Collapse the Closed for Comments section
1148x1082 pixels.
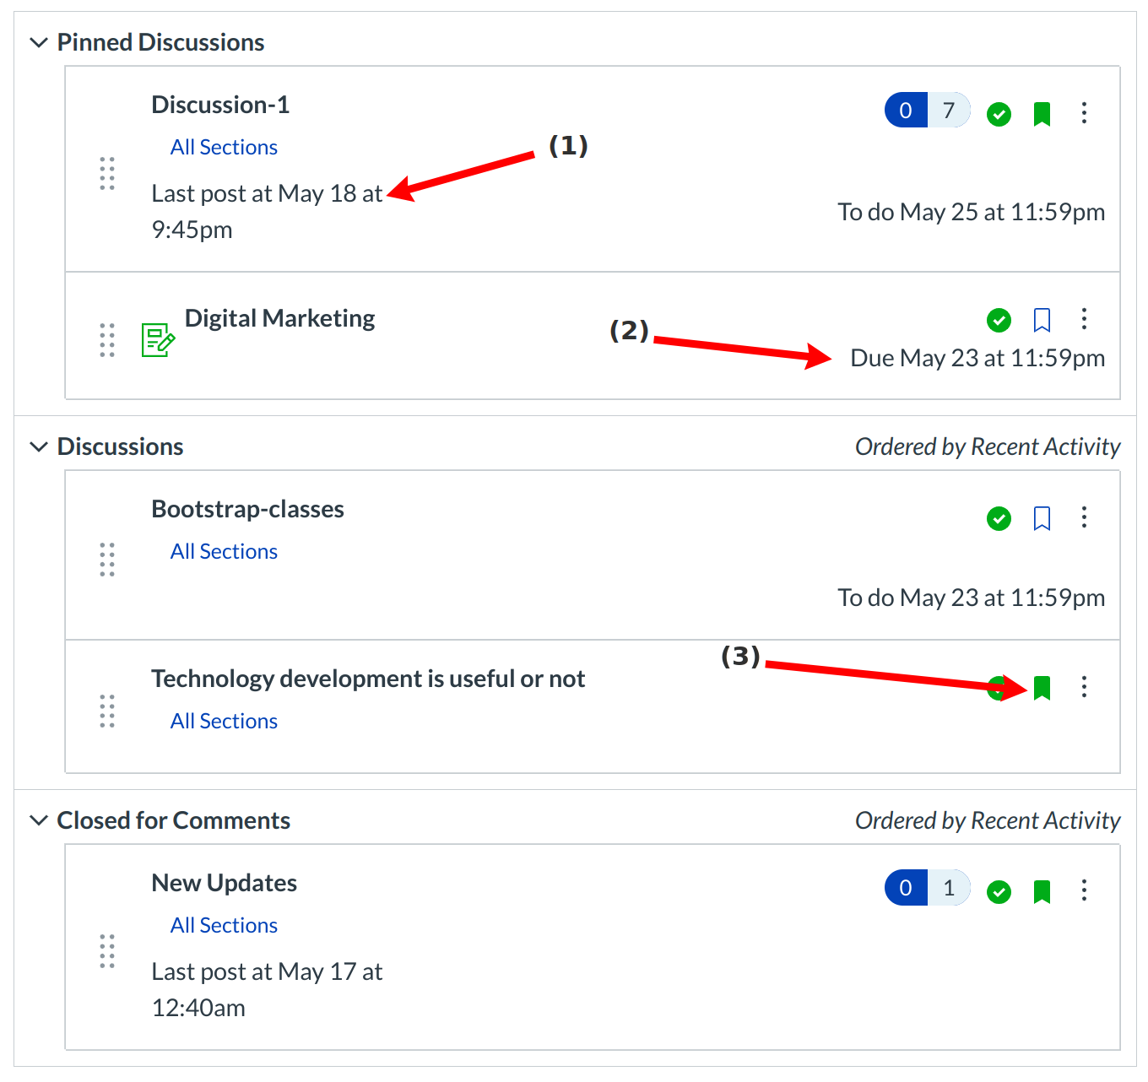[x=39, y=820]
